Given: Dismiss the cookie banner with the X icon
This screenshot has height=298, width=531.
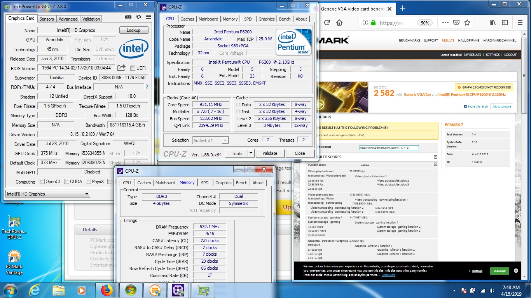Looking at the screenshot, I should click(x=516, y=270).
